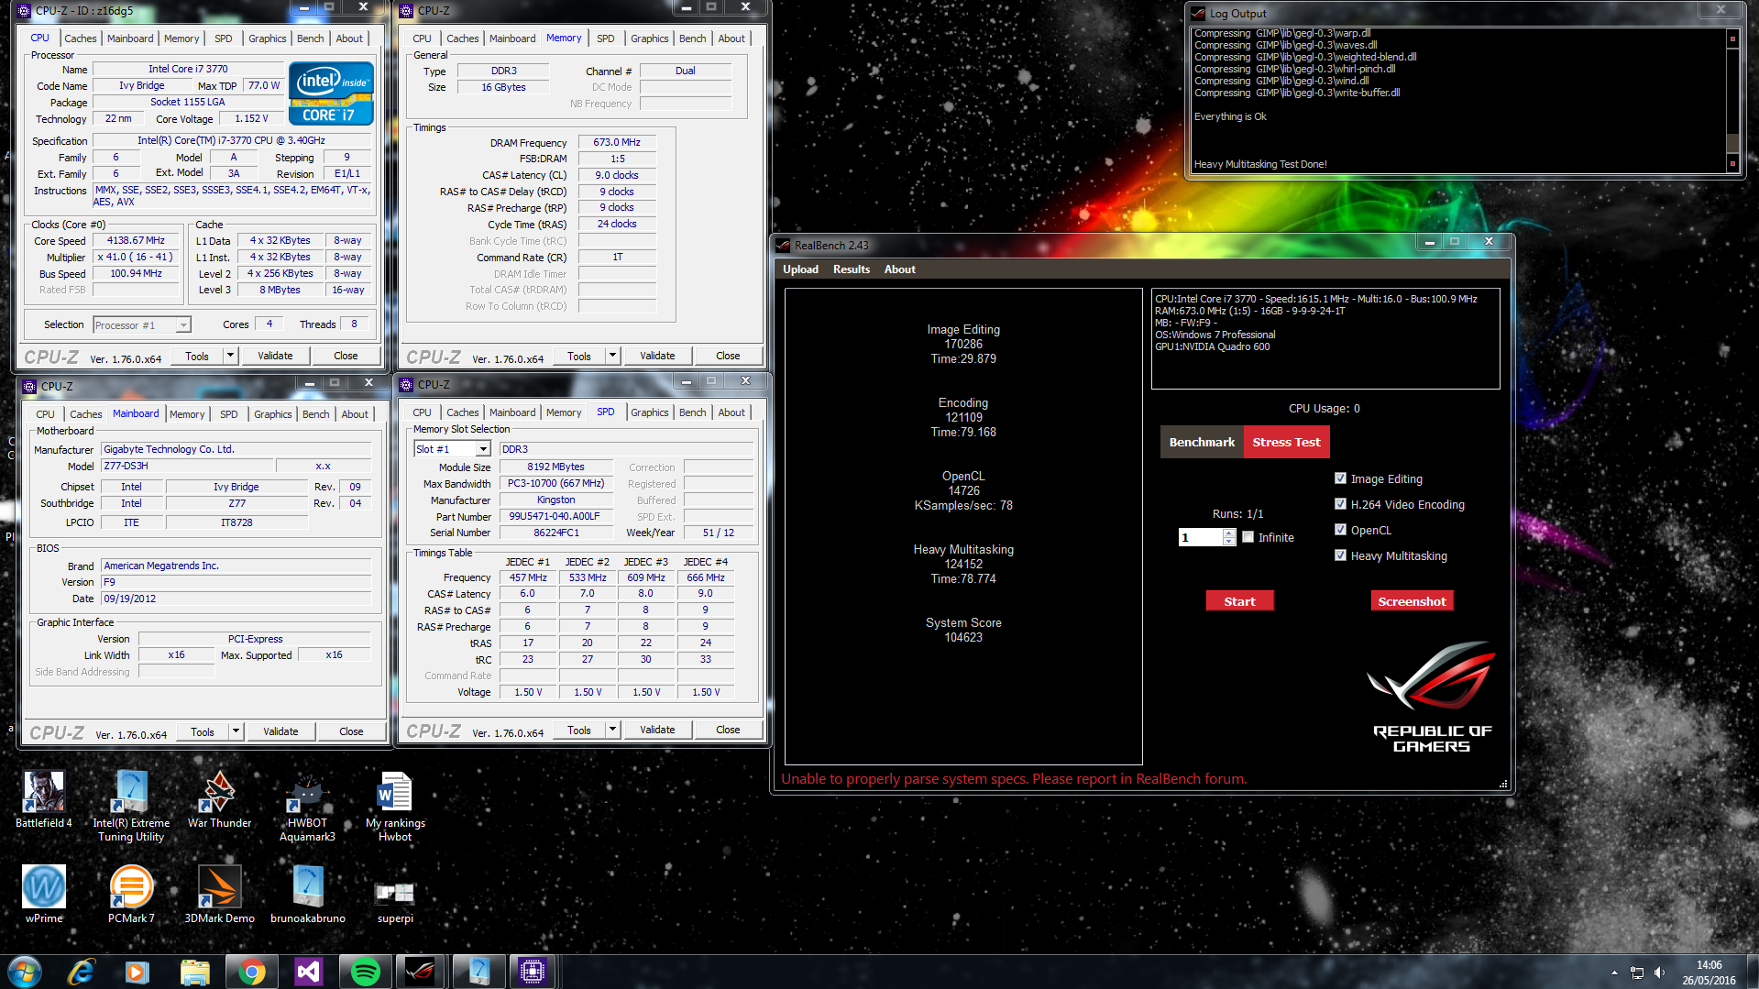
Task: Toggle OpenCL benchmark checkbox
Action: [x=1340, y=530]
